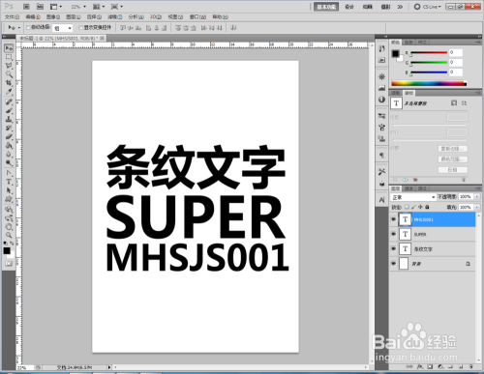Select the 基本功能 Essentials workspace button
Image resolution: width=484 pixels, height=374 pixels.
(x=326, y=7)
